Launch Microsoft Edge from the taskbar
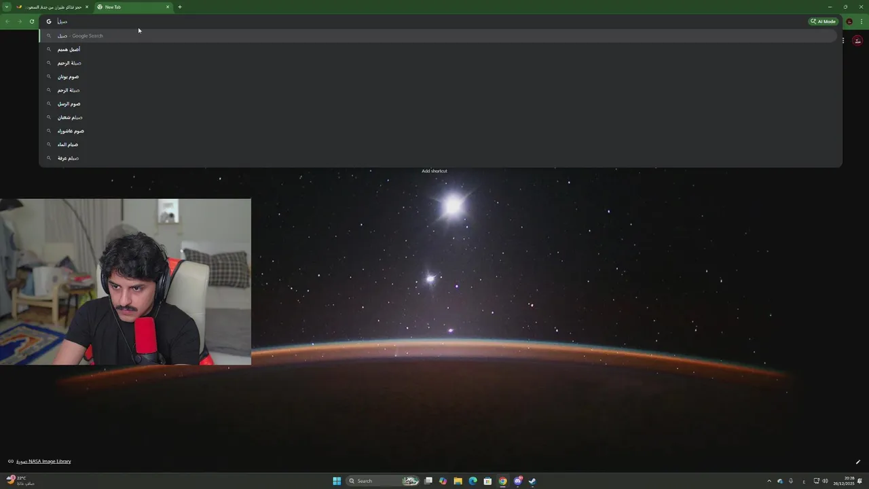This screenshot has width=869, height=489. pyautogui.click(x=473, y=481)
